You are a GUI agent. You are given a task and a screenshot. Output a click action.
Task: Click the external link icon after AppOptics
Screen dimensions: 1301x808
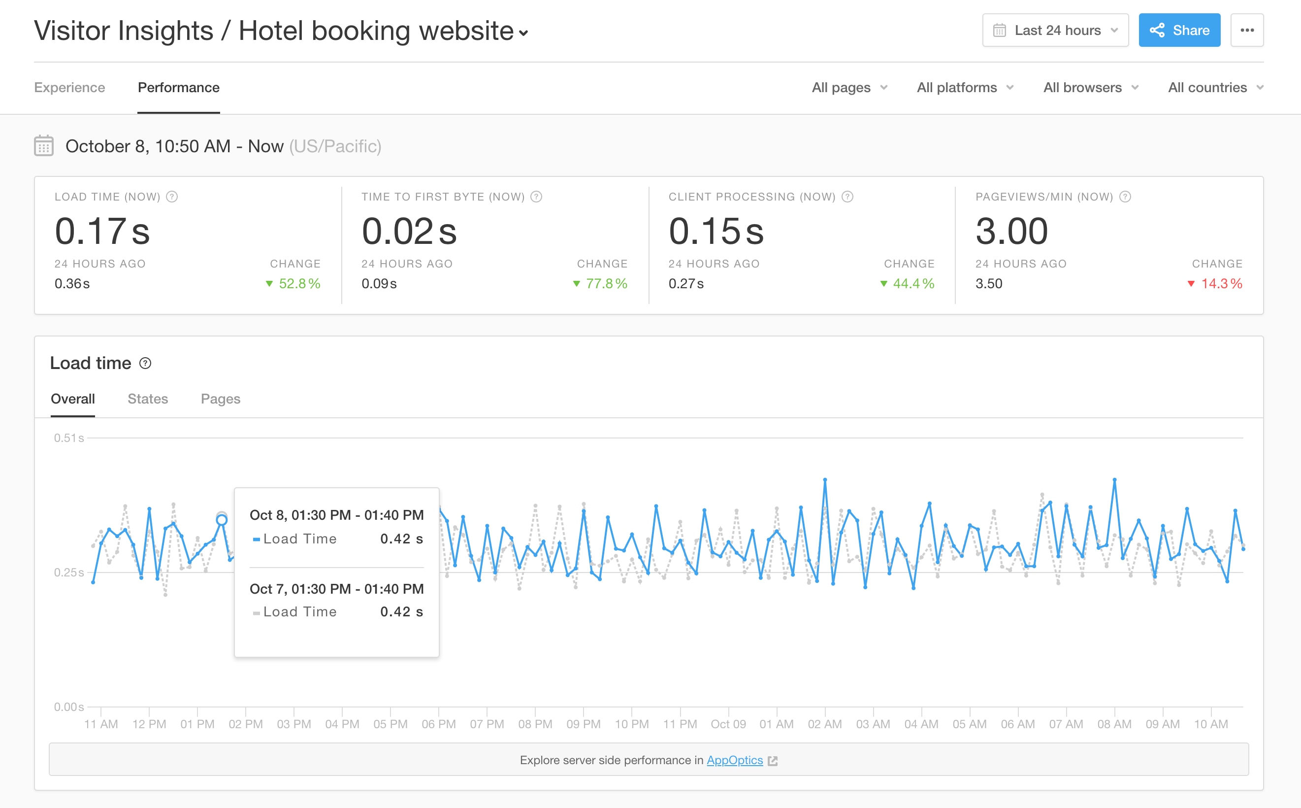coord(773,760)
